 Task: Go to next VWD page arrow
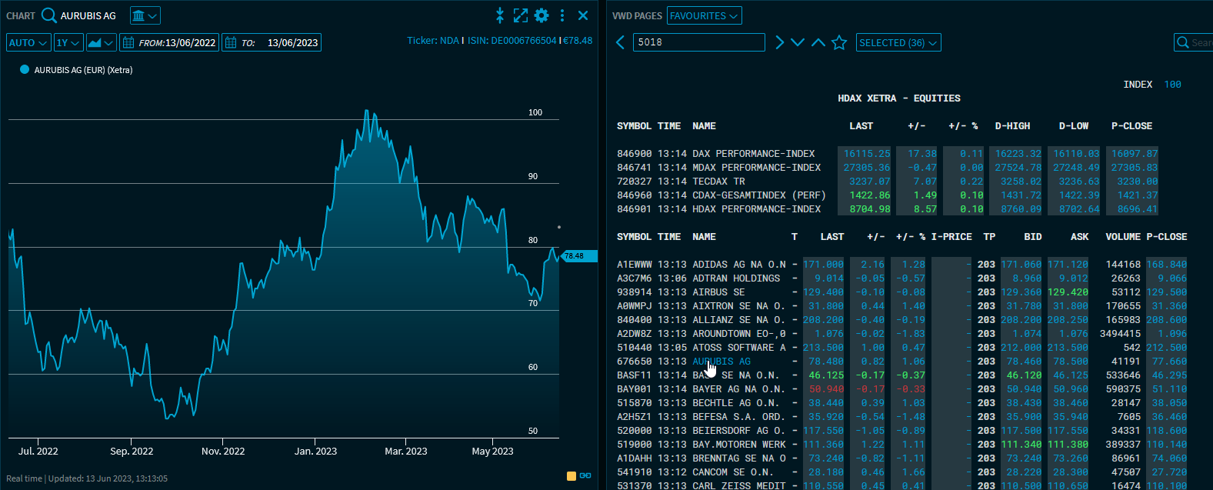(779, 42)
